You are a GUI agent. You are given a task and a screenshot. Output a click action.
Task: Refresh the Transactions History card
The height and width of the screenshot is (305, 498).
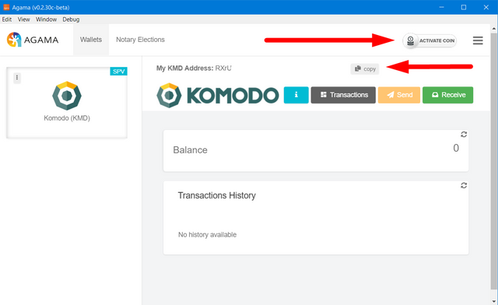tap(464, 185)
